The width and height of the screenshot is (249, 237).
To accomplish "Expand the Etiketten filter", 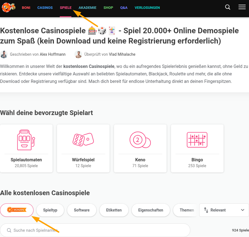I will coord(114,210).
